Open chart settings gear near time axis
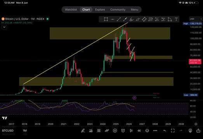 pos(196,124)
